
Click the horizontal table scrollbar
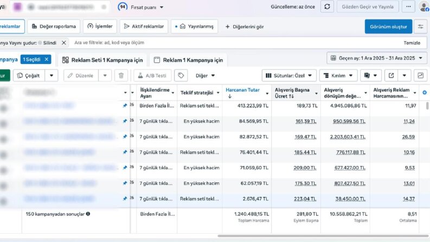tap(323, 235)
